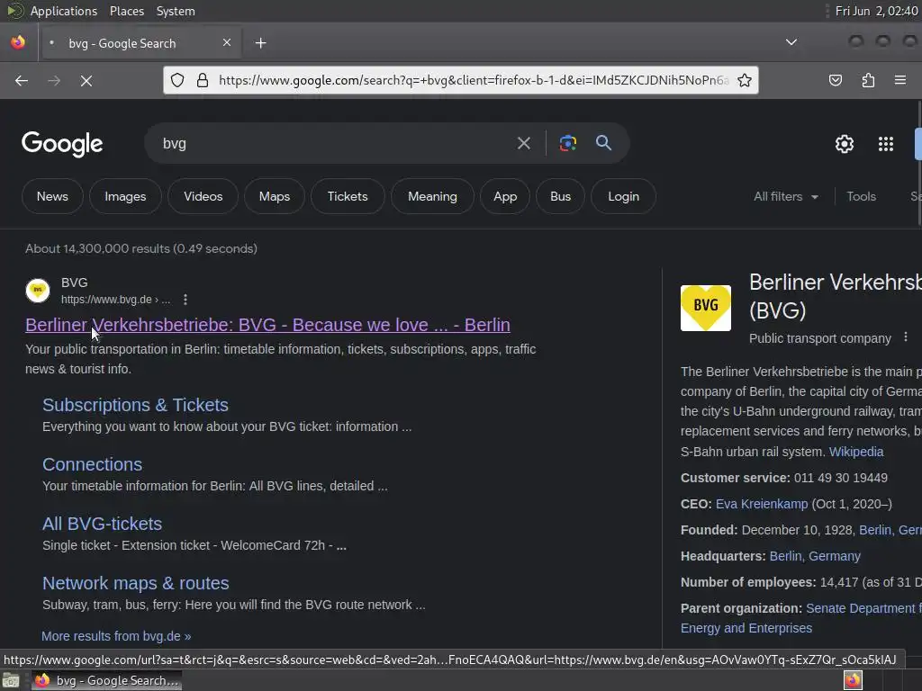Click the magnifier search button
The image size is (922, 691).
tap(603, 142)
